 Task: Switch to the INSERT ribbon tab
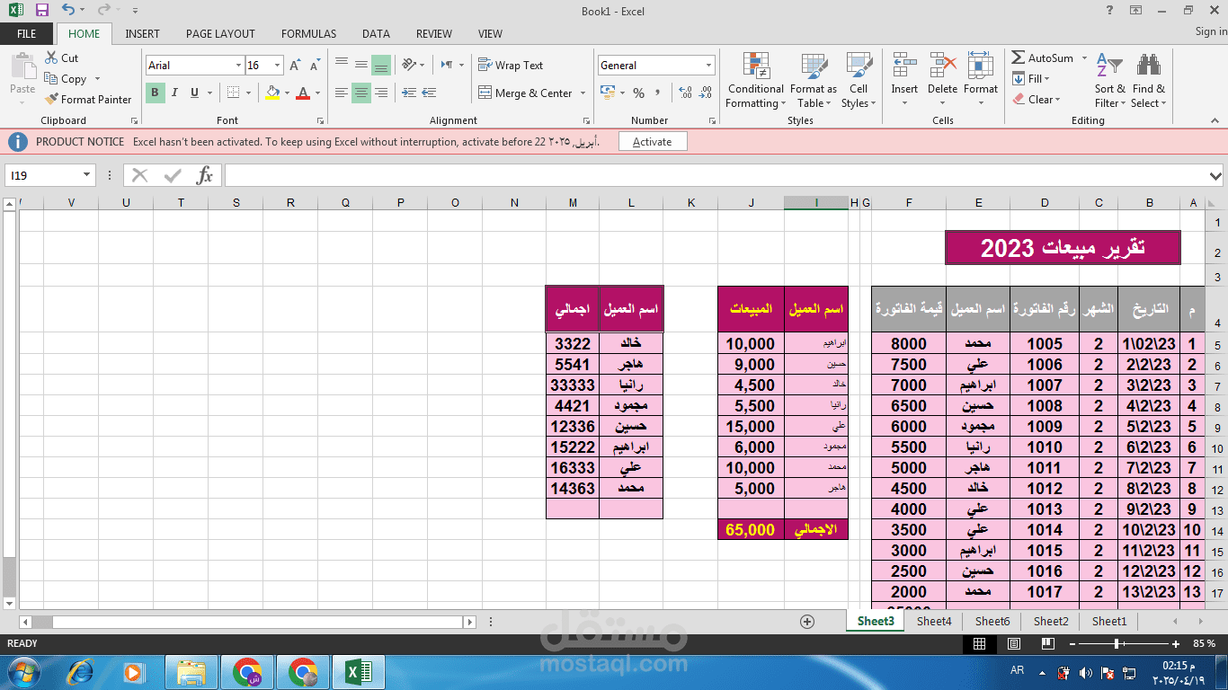tap(142, 34)
